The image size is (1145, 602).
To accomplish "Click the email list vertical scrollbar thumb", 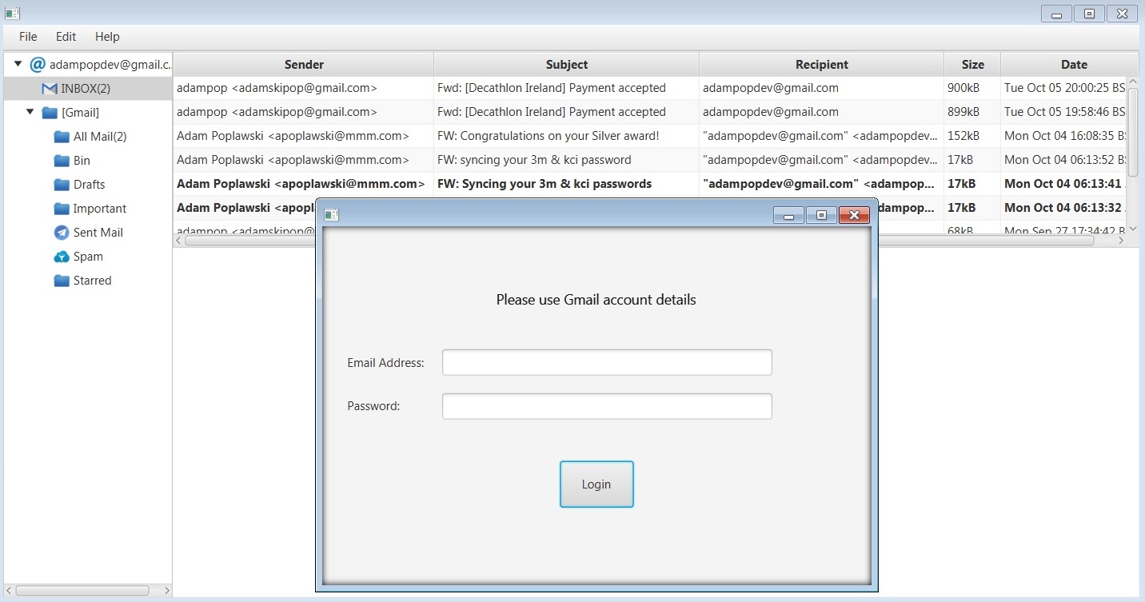I will 1132,132.
